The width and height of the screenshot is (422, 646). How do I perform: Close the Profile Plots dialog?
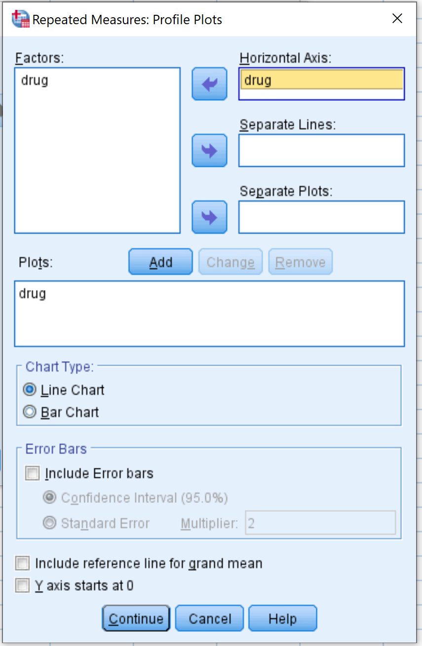[x=397, y=19]
